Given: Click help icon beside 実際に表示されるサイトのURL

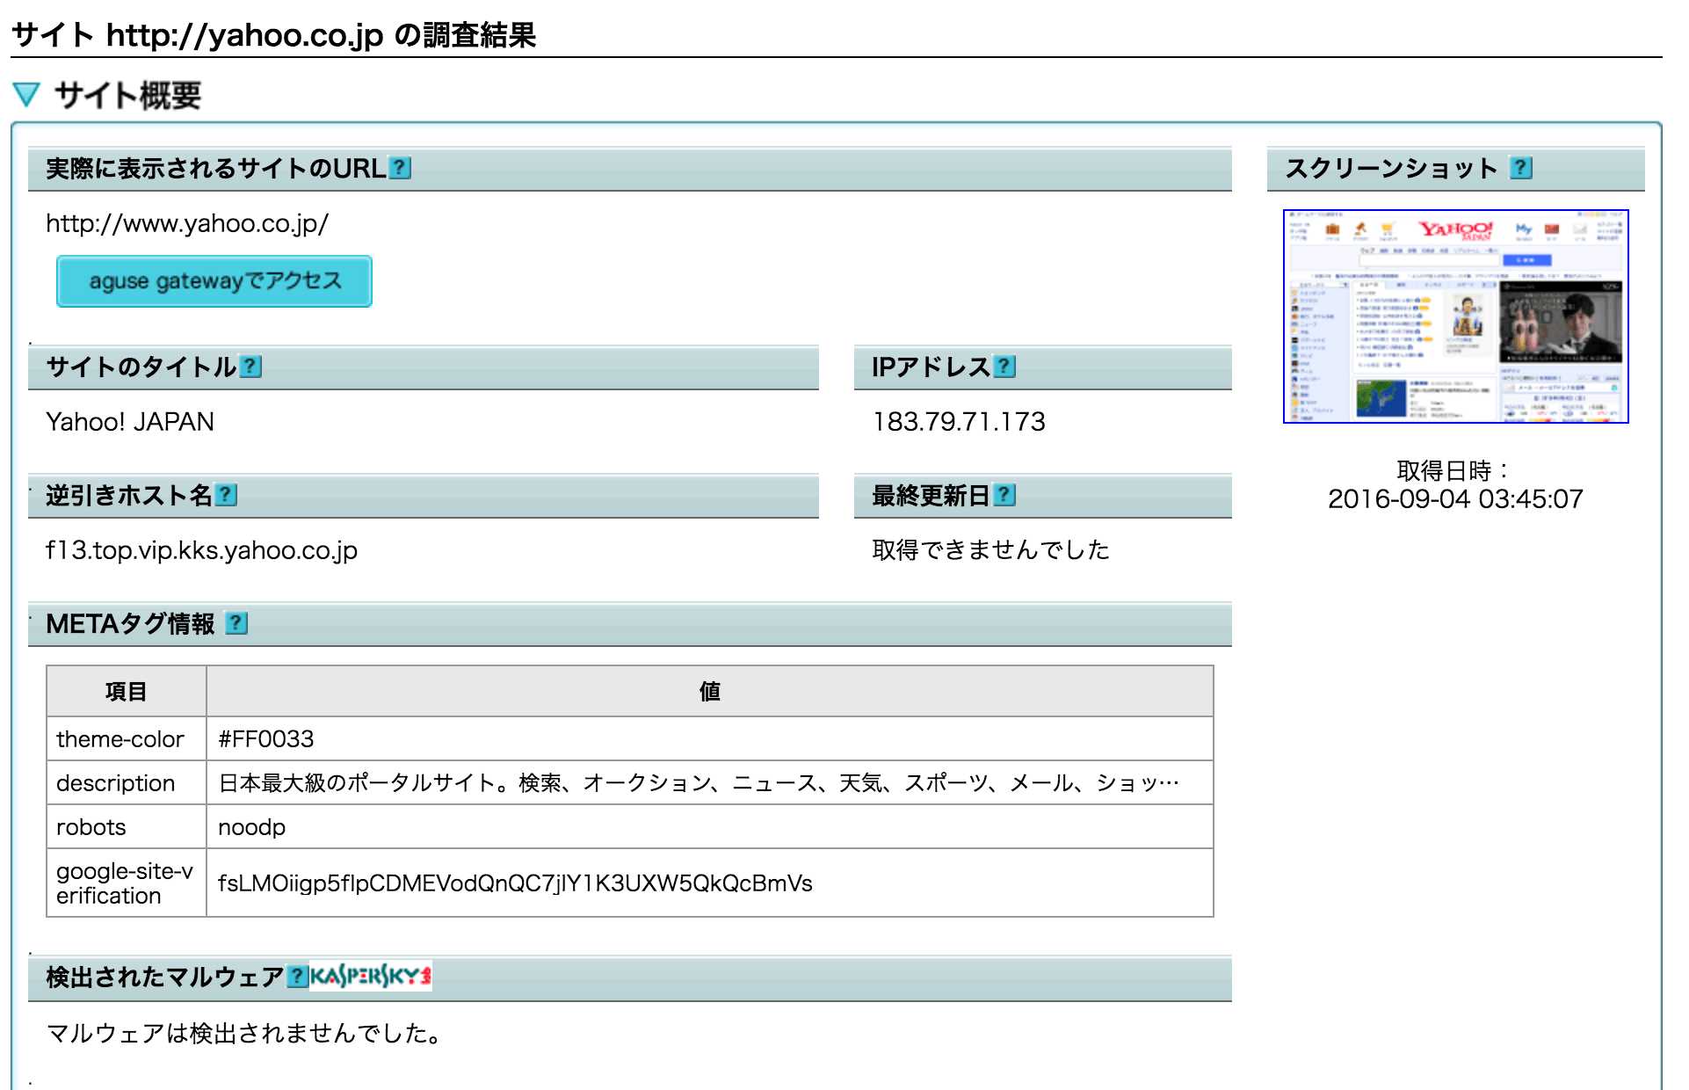Looking at the screenshot, I should pyautogui.click(x=400, y=168).
